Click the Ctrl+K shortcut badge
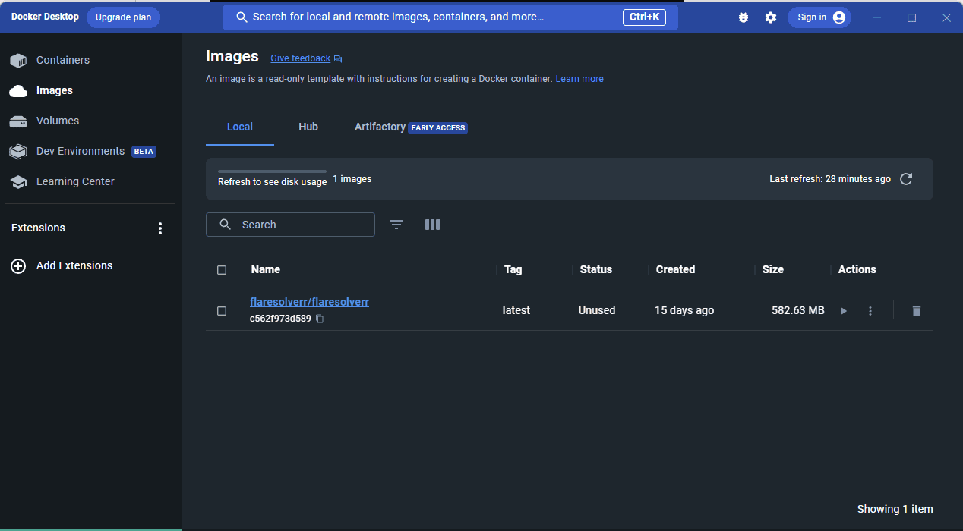 point(644,17)
